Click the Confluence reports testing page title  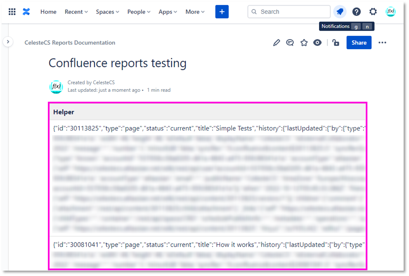[117, 63]
